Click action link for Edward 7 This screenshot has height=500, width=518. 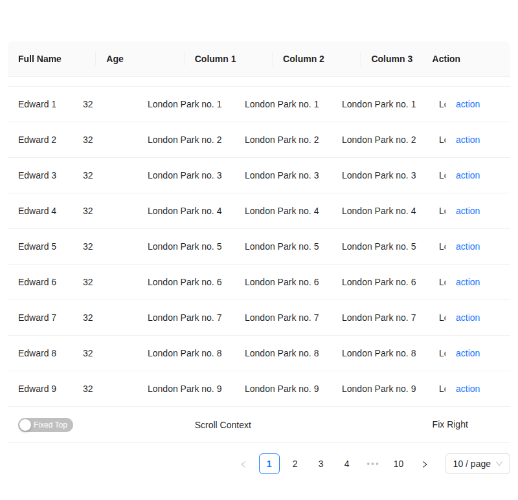(467, 318)
